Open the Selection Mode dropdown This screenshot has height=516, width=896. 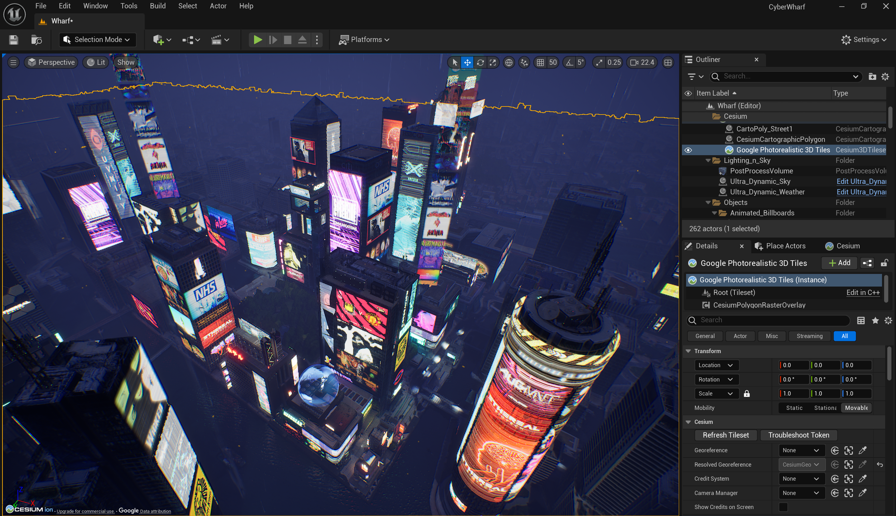(97, 39)
